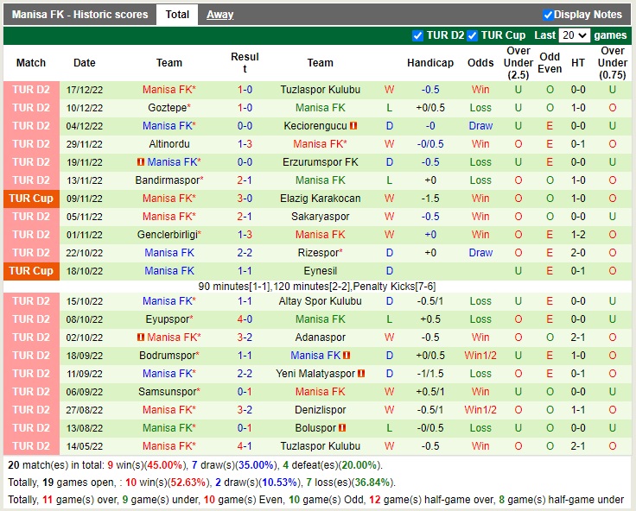Open the Away tab
This screenshot has height=511, width=636.
(x=219, y=15)
